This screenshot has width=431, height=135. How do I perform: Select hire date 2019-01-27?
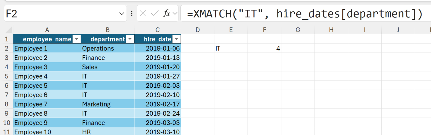tap(158, 76)
